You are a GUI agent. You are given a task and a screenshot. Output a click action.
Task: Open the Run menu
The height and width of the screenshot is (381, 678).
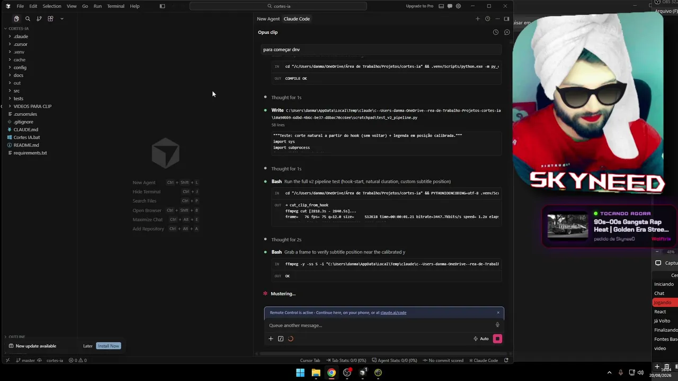tap(97, 6)
